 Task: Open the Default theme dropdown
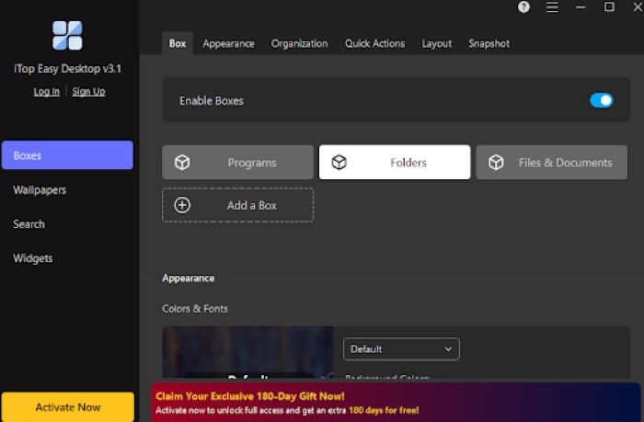401,349
